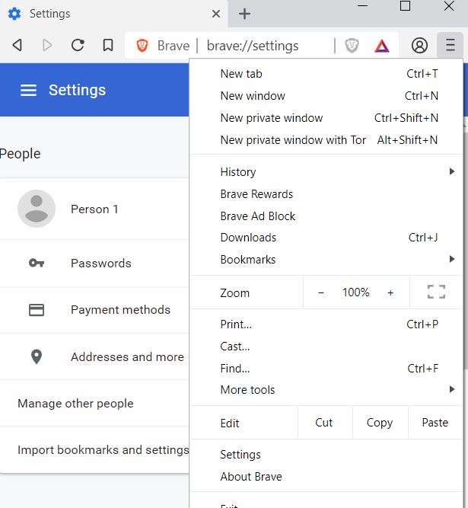Viewport: 468px width, 508px height.
Task: Open the Brave Rewards triangle icon
Action: click(381, 46)
